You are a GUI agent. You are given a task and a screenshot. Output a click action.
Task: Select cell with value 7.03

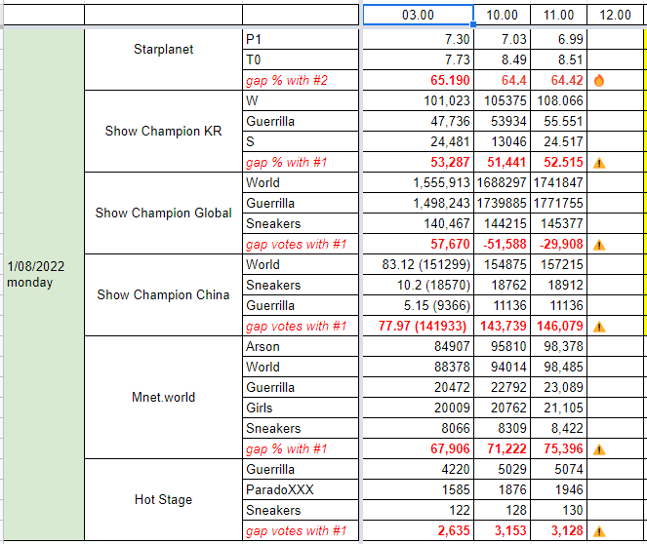pos(502,39)
